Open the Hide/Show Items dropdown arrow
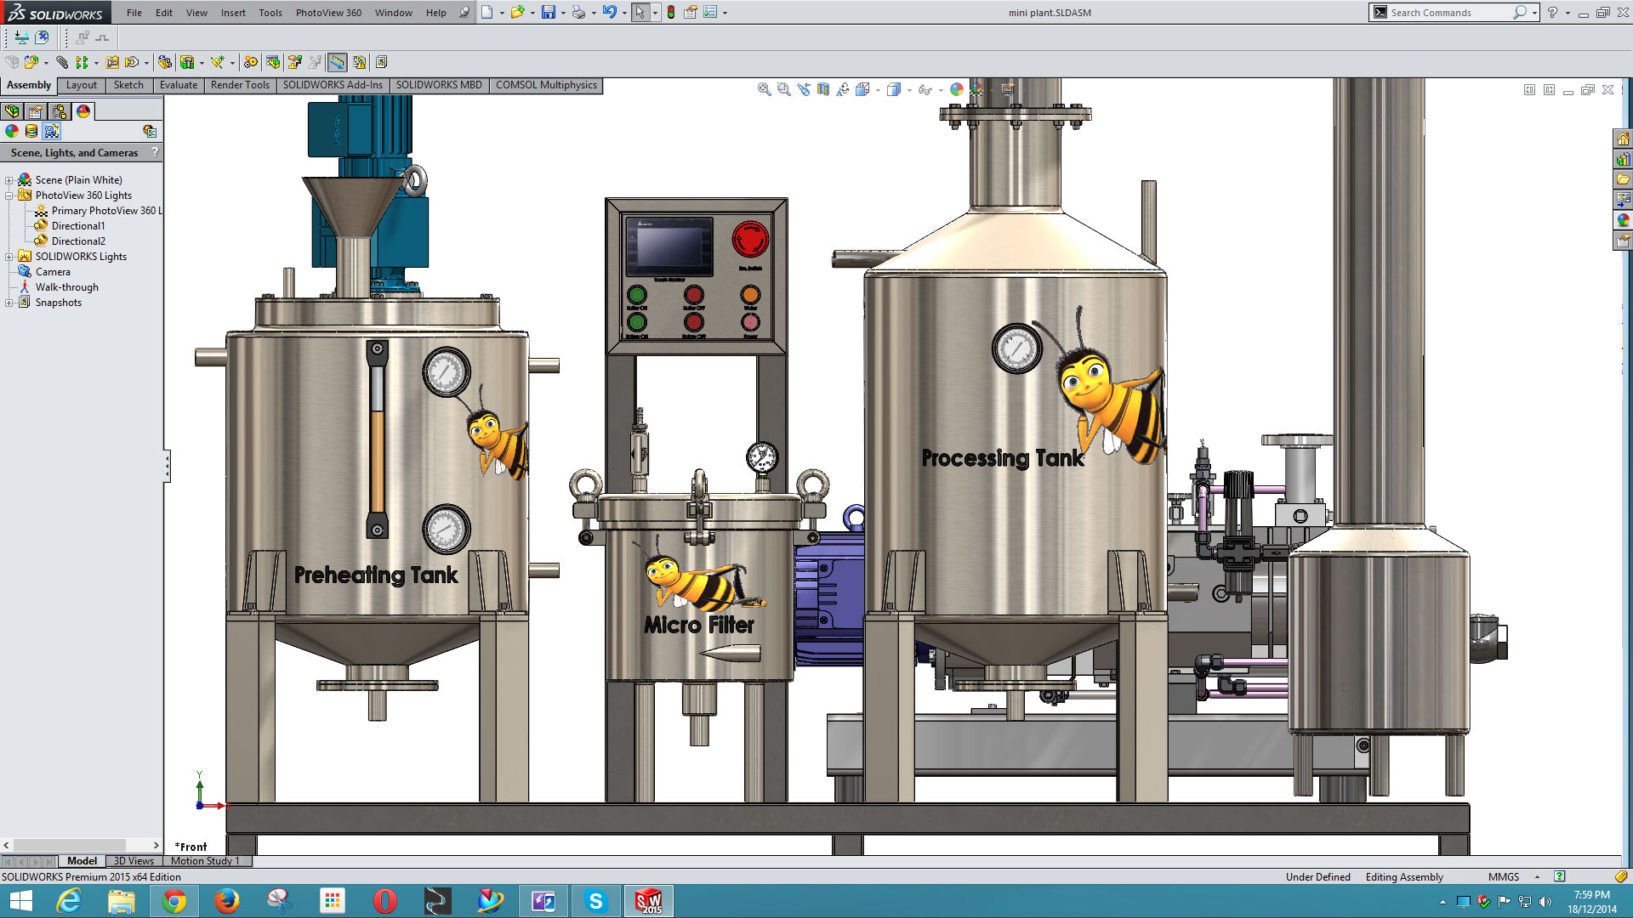Viewport: 1633px width, 918px height. tap(940, 90)
